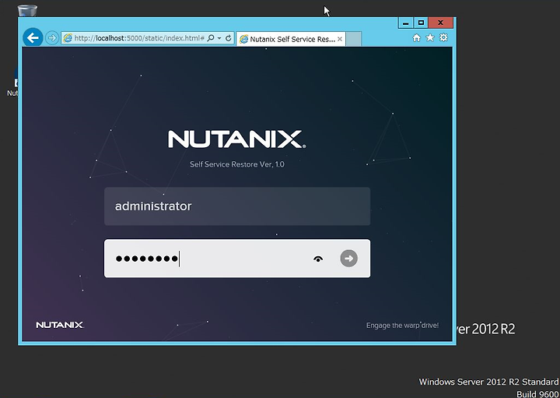Open Favorites star icon
The image size is (560, 398).
pyautogui.click(x=430, y=37)
